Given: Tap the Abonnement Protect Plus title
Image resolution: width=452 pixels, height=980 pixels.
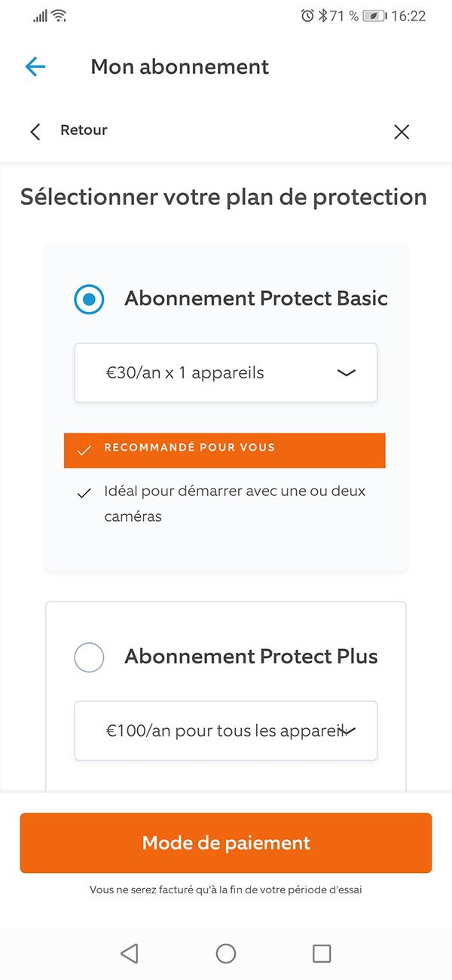Looking at the screenshot, I should click(251, 657).
